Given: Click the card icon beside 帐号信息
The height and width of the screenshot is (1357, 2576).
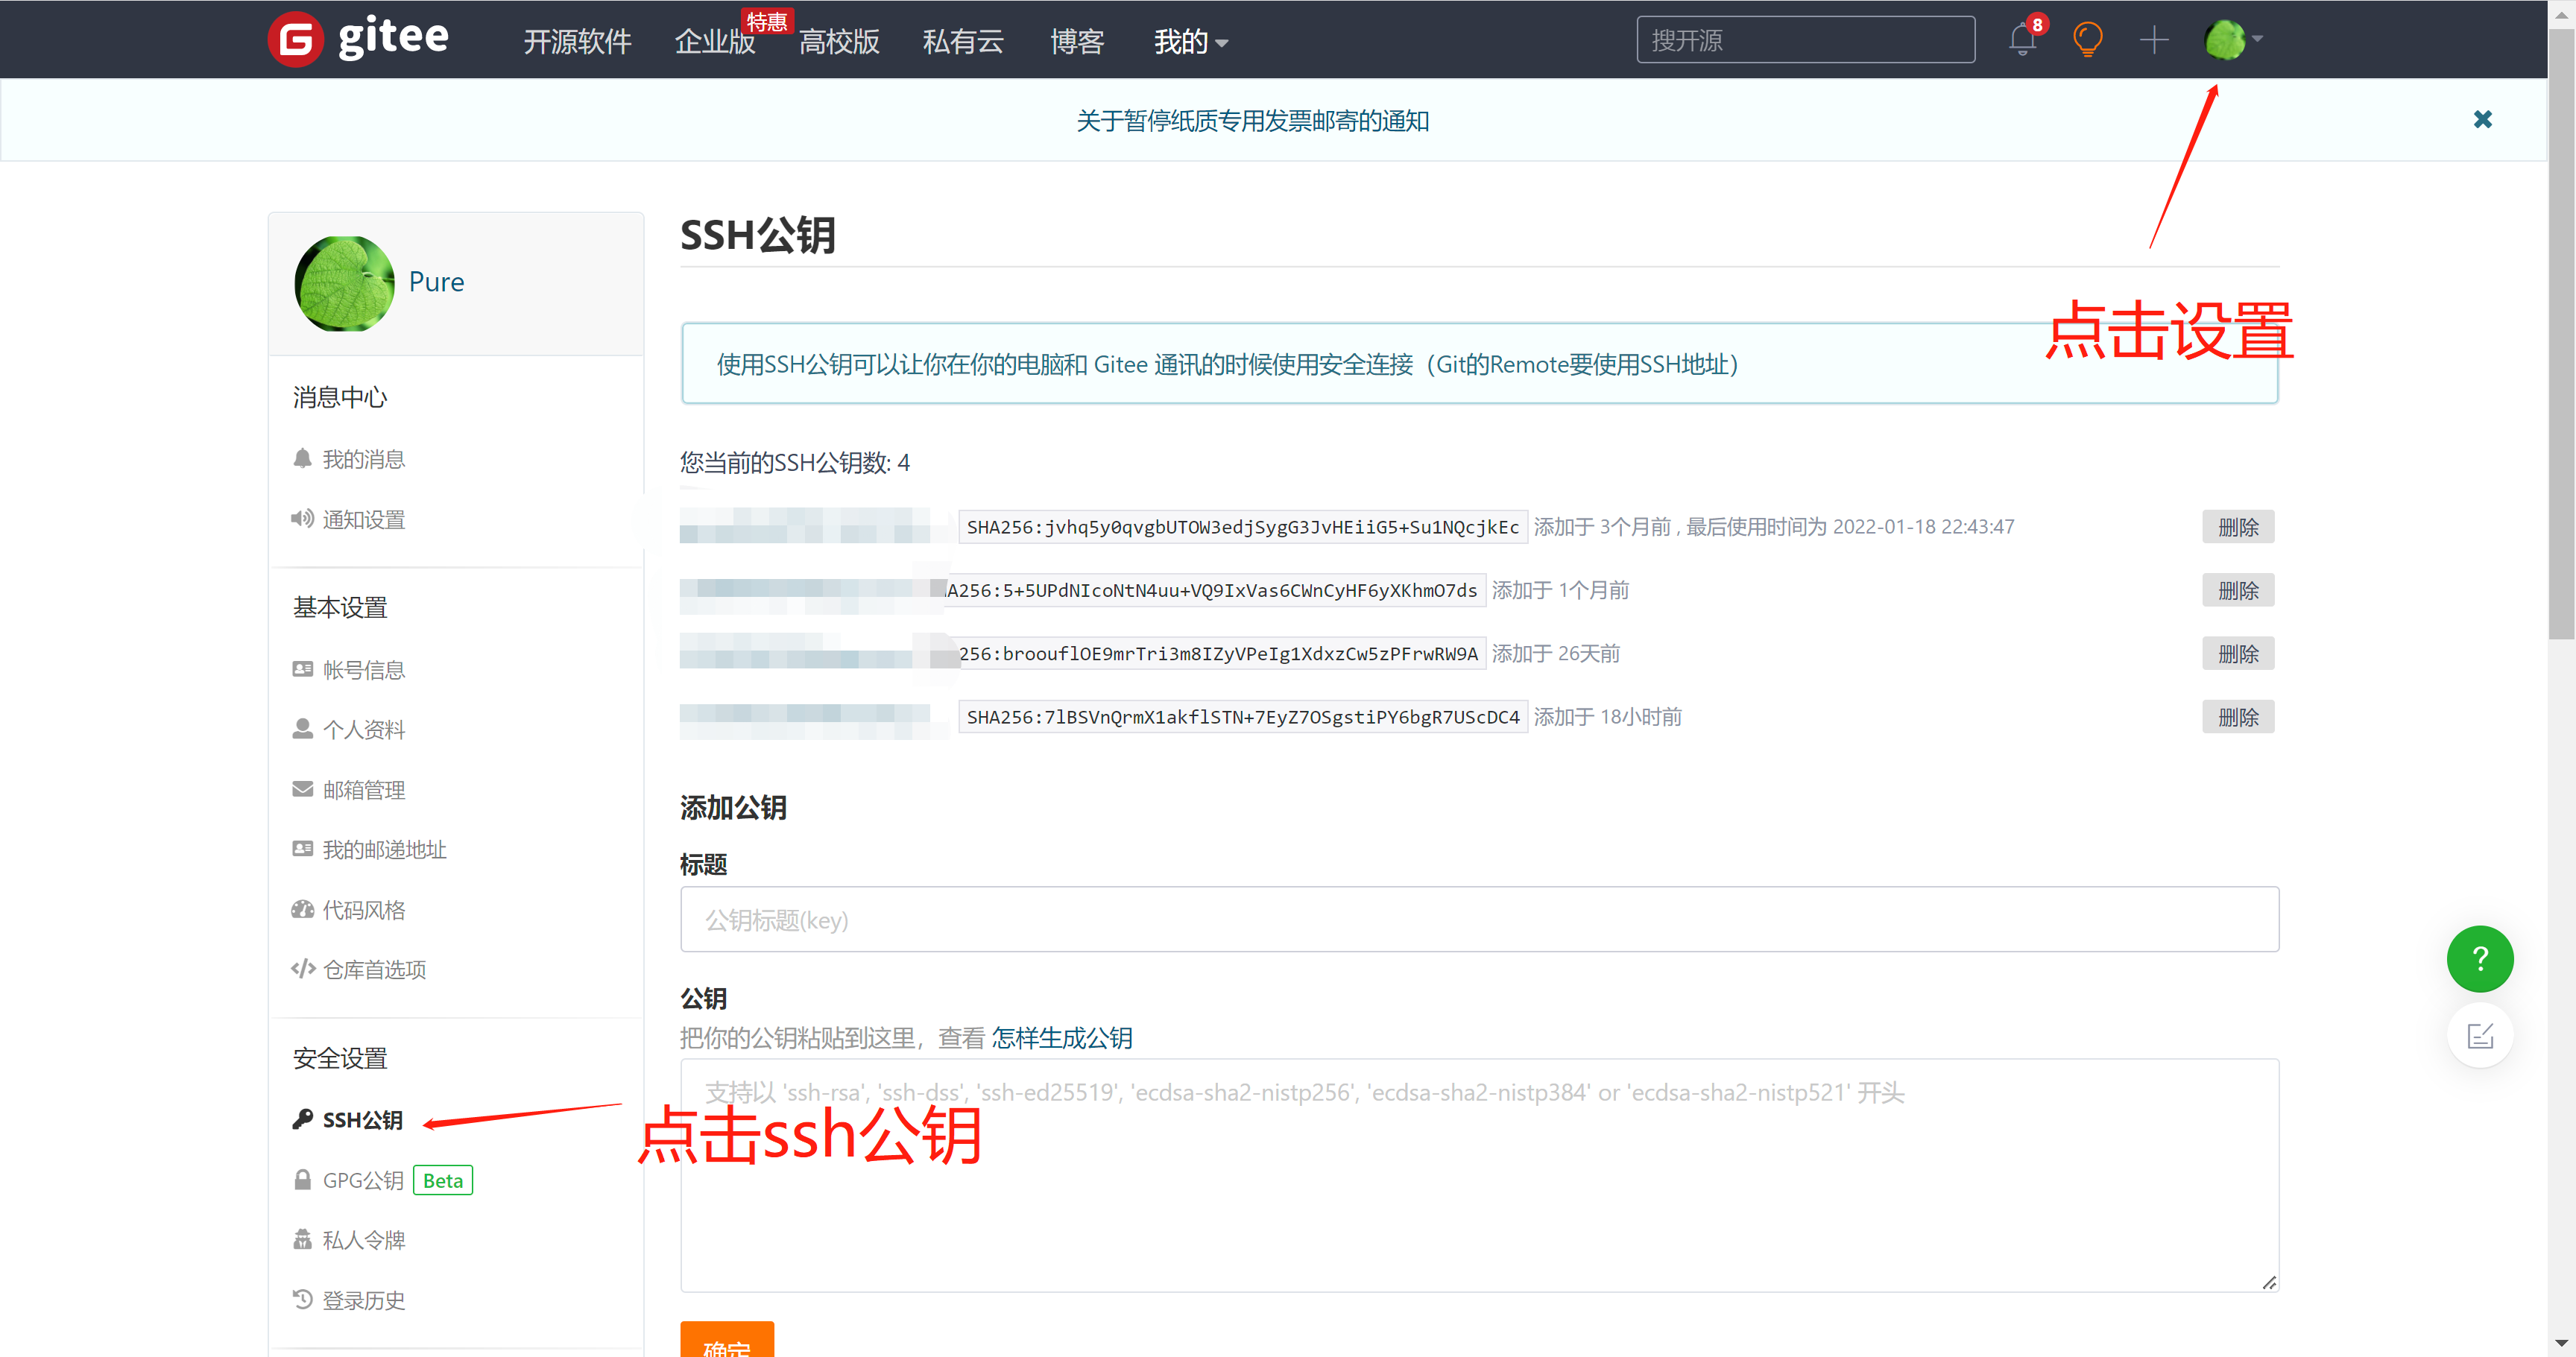Looking at the screenshot, I should click(x=302, y=669).
